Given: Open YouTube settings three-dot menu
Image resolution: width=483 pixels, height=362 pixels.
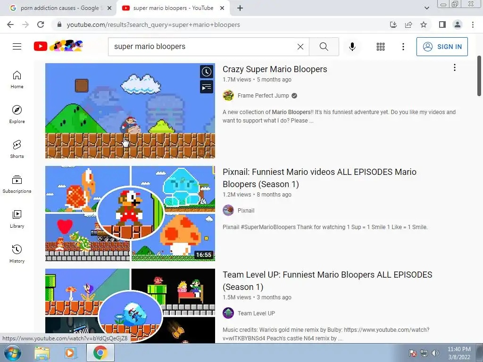Looking at the screenshot, I should [403, 47].
